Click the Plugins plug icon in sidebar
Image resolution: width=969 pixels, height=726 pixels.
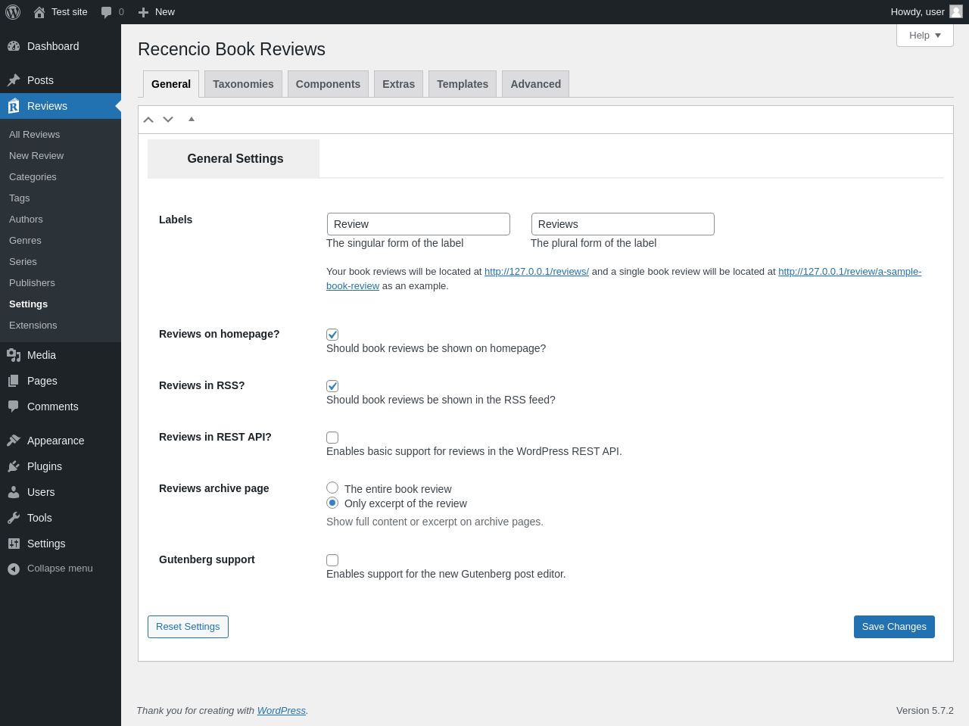click(14, 466)
